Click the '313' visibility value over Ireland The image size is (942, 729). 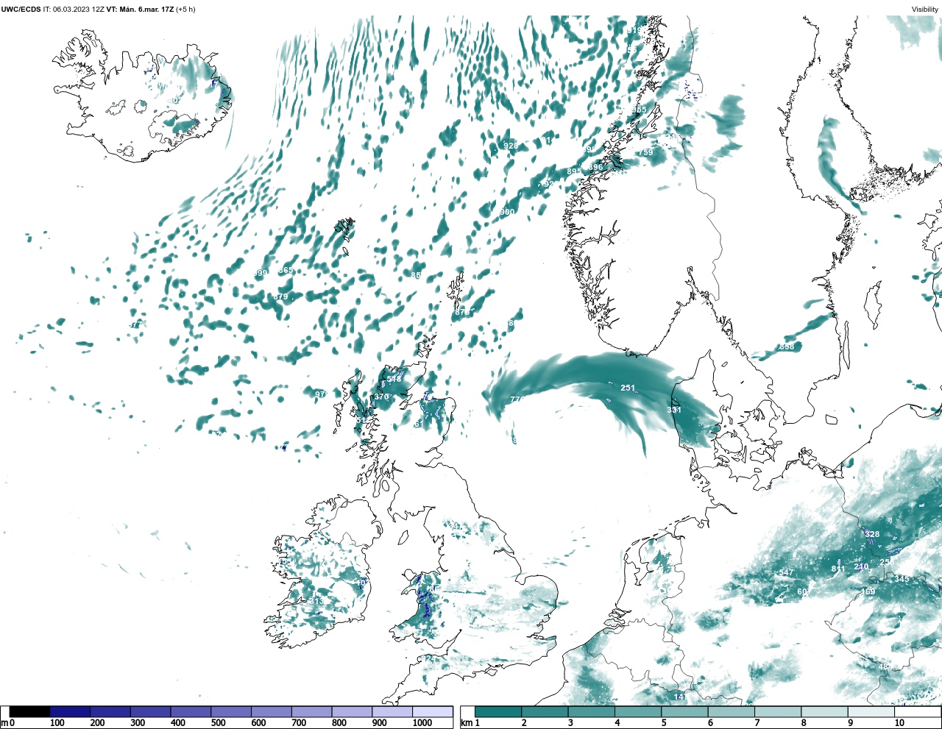(x=316, y=602)
